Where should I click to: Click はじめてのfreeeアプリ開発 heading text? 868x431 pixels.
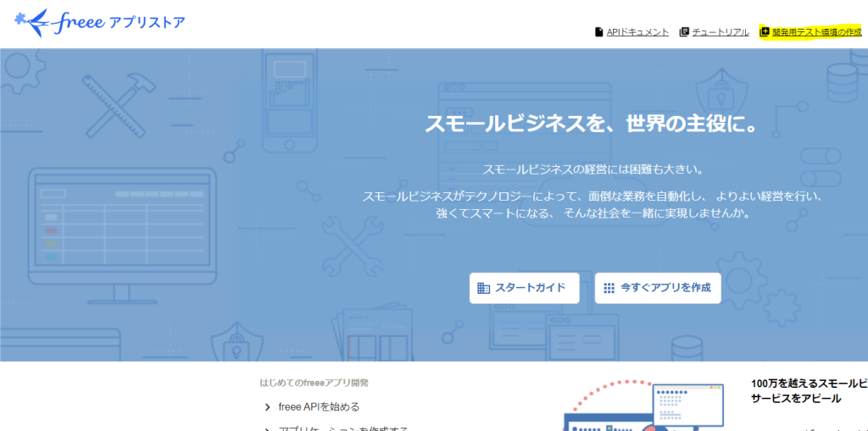coord(314,383)
